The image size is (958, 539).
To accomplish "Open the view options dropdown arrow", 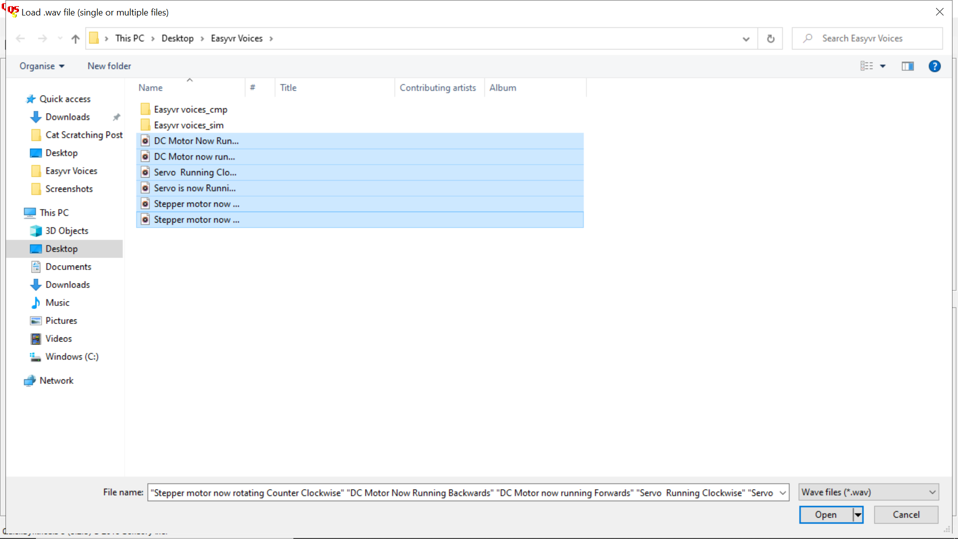I will (883, 66).
